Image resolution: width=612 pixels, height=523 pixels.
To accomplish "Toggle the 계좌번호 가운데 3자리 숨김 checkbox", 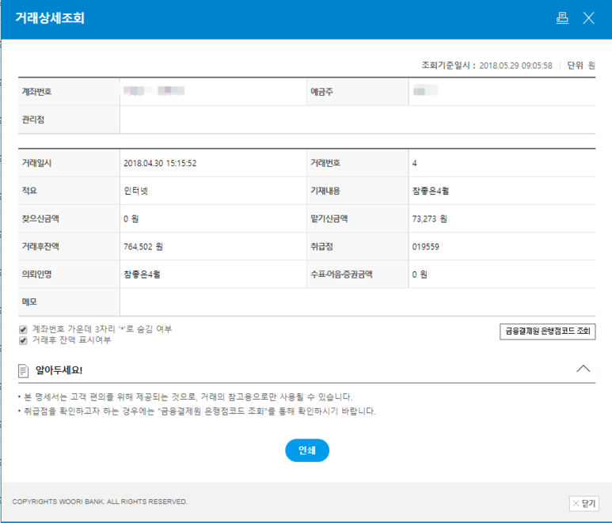I will pos(23,329).
